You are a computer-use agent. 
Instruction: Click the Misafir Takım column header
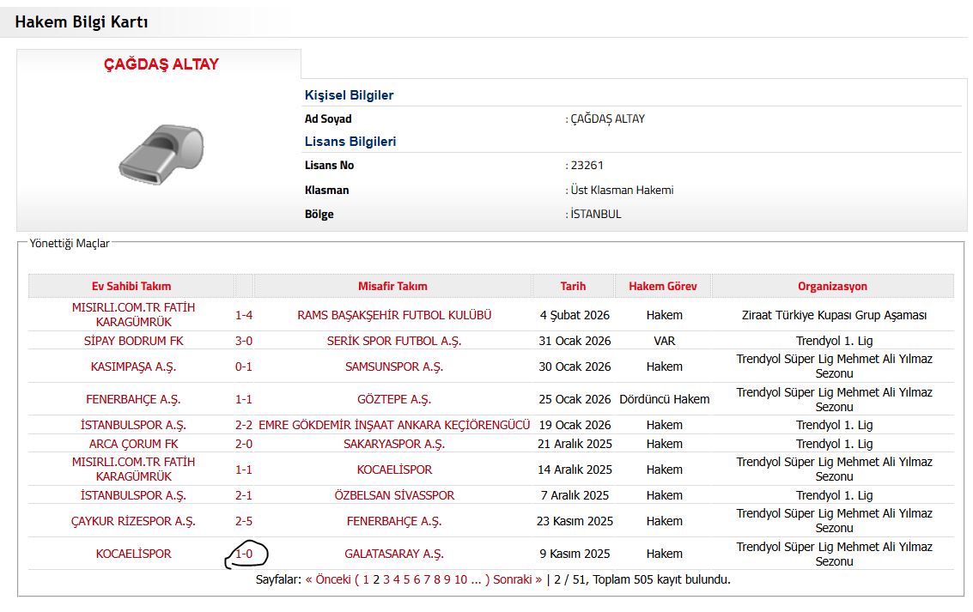click(x=392, y=286)
